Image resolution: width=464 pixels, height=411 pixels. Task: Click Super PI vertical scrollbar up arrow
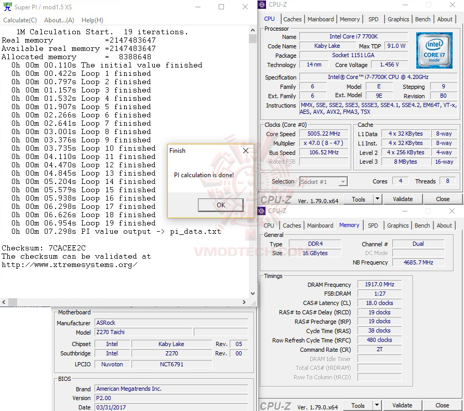pos(253,30)
